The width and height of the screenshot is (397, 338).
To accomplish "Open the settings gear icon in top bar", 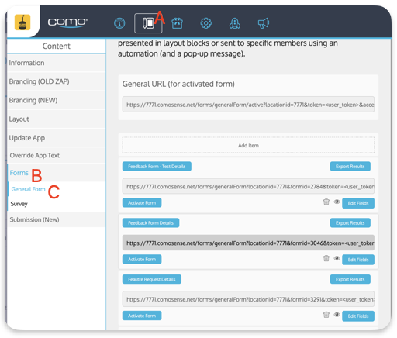I will [206, 23].
